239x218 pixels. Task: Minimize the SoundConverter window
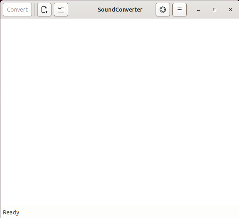199,10
